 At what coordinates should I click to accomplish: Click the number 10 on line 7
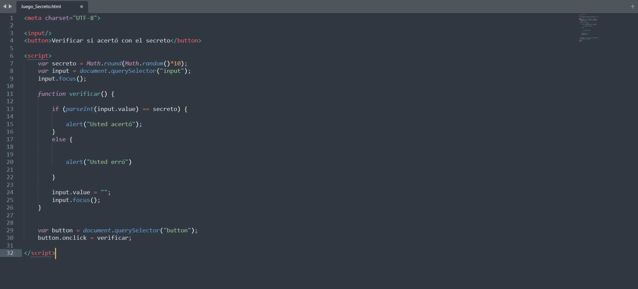point(177,63)
